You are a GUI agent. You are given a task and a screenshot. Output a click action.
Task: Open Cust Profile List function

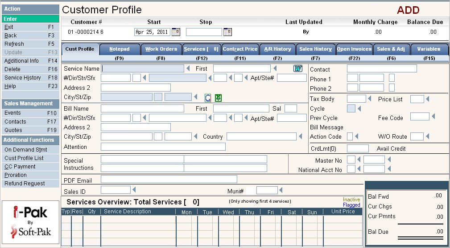pos(30,158)
